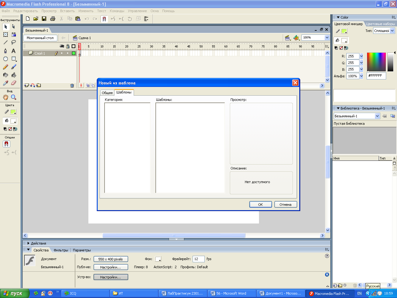Viewport: 397px width, 298px height.
Task: Open the Файл menu
Action: pos(6,11)
